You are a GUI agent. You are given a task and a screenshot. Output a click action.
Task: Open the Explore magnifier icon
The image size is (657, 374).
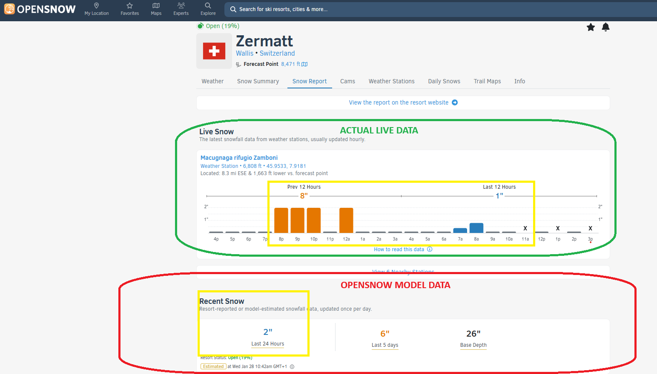click(208, 6)
